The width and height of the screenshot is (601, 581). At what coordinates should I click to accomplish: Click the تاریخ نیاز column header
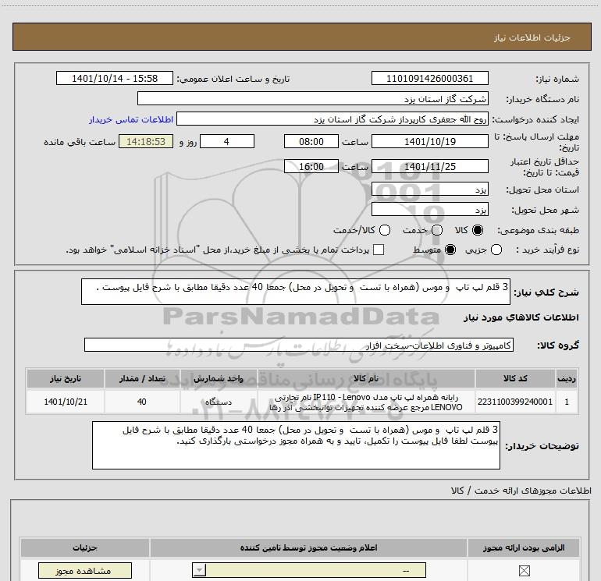pyautogui.click(x=66, y=378)
